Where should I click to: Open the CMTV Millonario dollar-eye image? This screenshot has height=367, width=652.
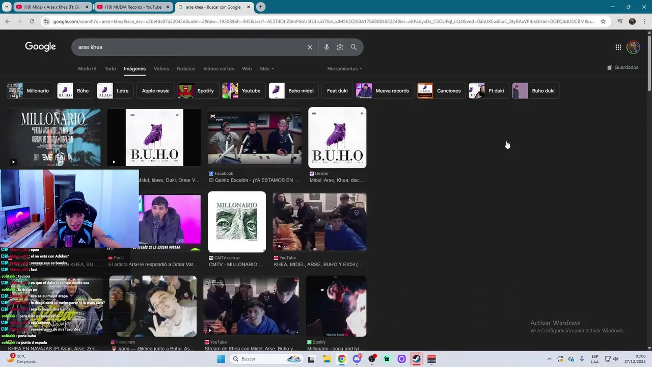(x=237, y=222)
